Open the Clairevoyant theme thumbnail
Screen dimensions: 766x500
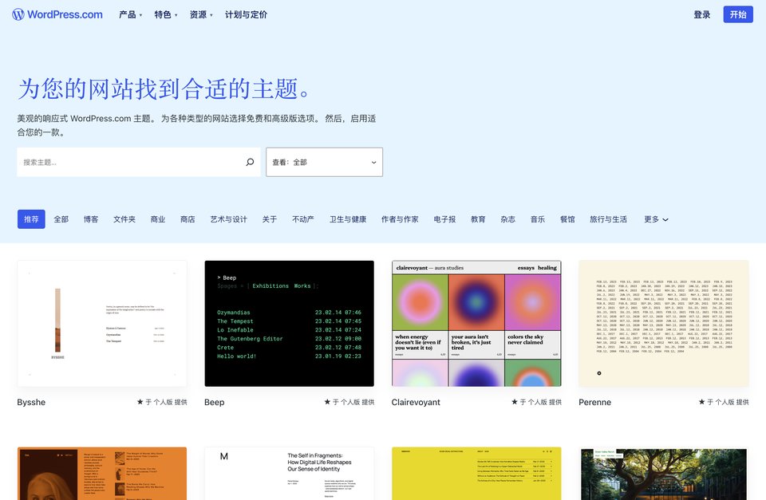[x=476, y=323]
